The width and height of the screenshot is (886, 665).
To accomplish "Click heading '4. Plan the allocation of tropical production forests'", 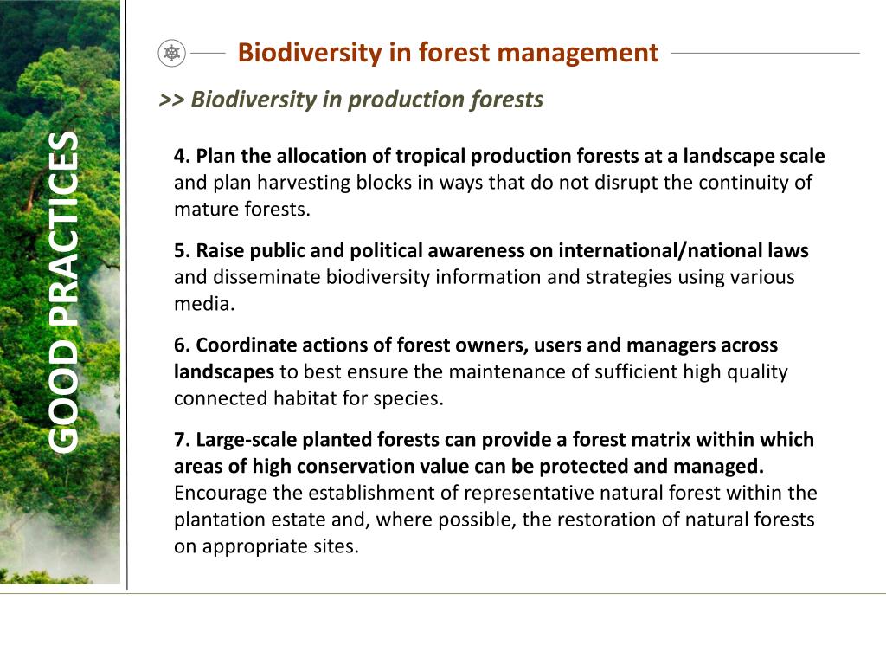I will point(499,156).
